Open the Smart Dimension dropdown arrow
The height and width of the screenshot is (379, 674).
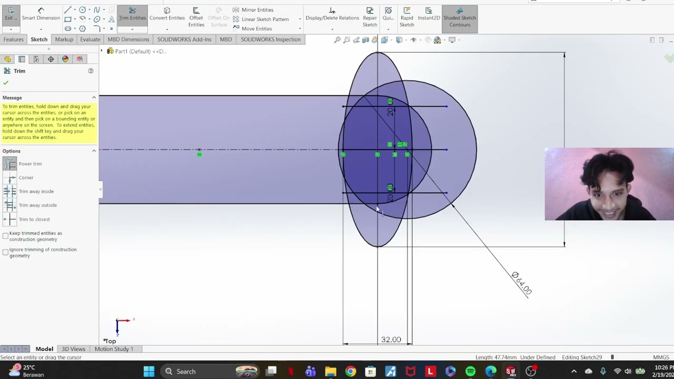tap(41, 29)
